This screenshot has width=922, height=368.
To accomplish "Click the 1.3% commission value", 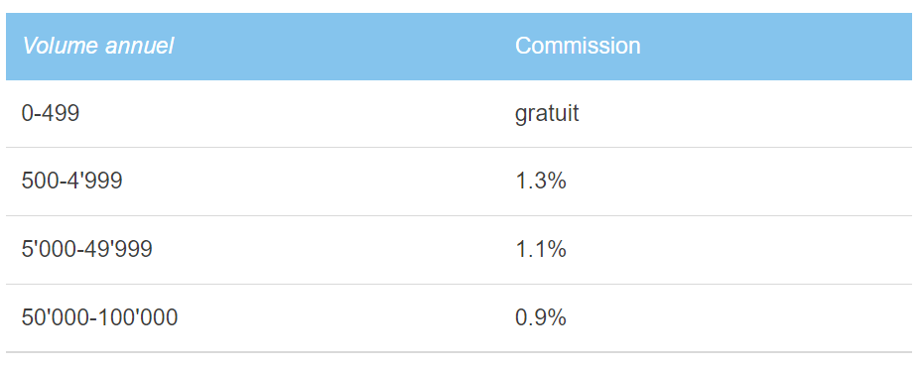I will pyautogui.click(x=540, y=182).
